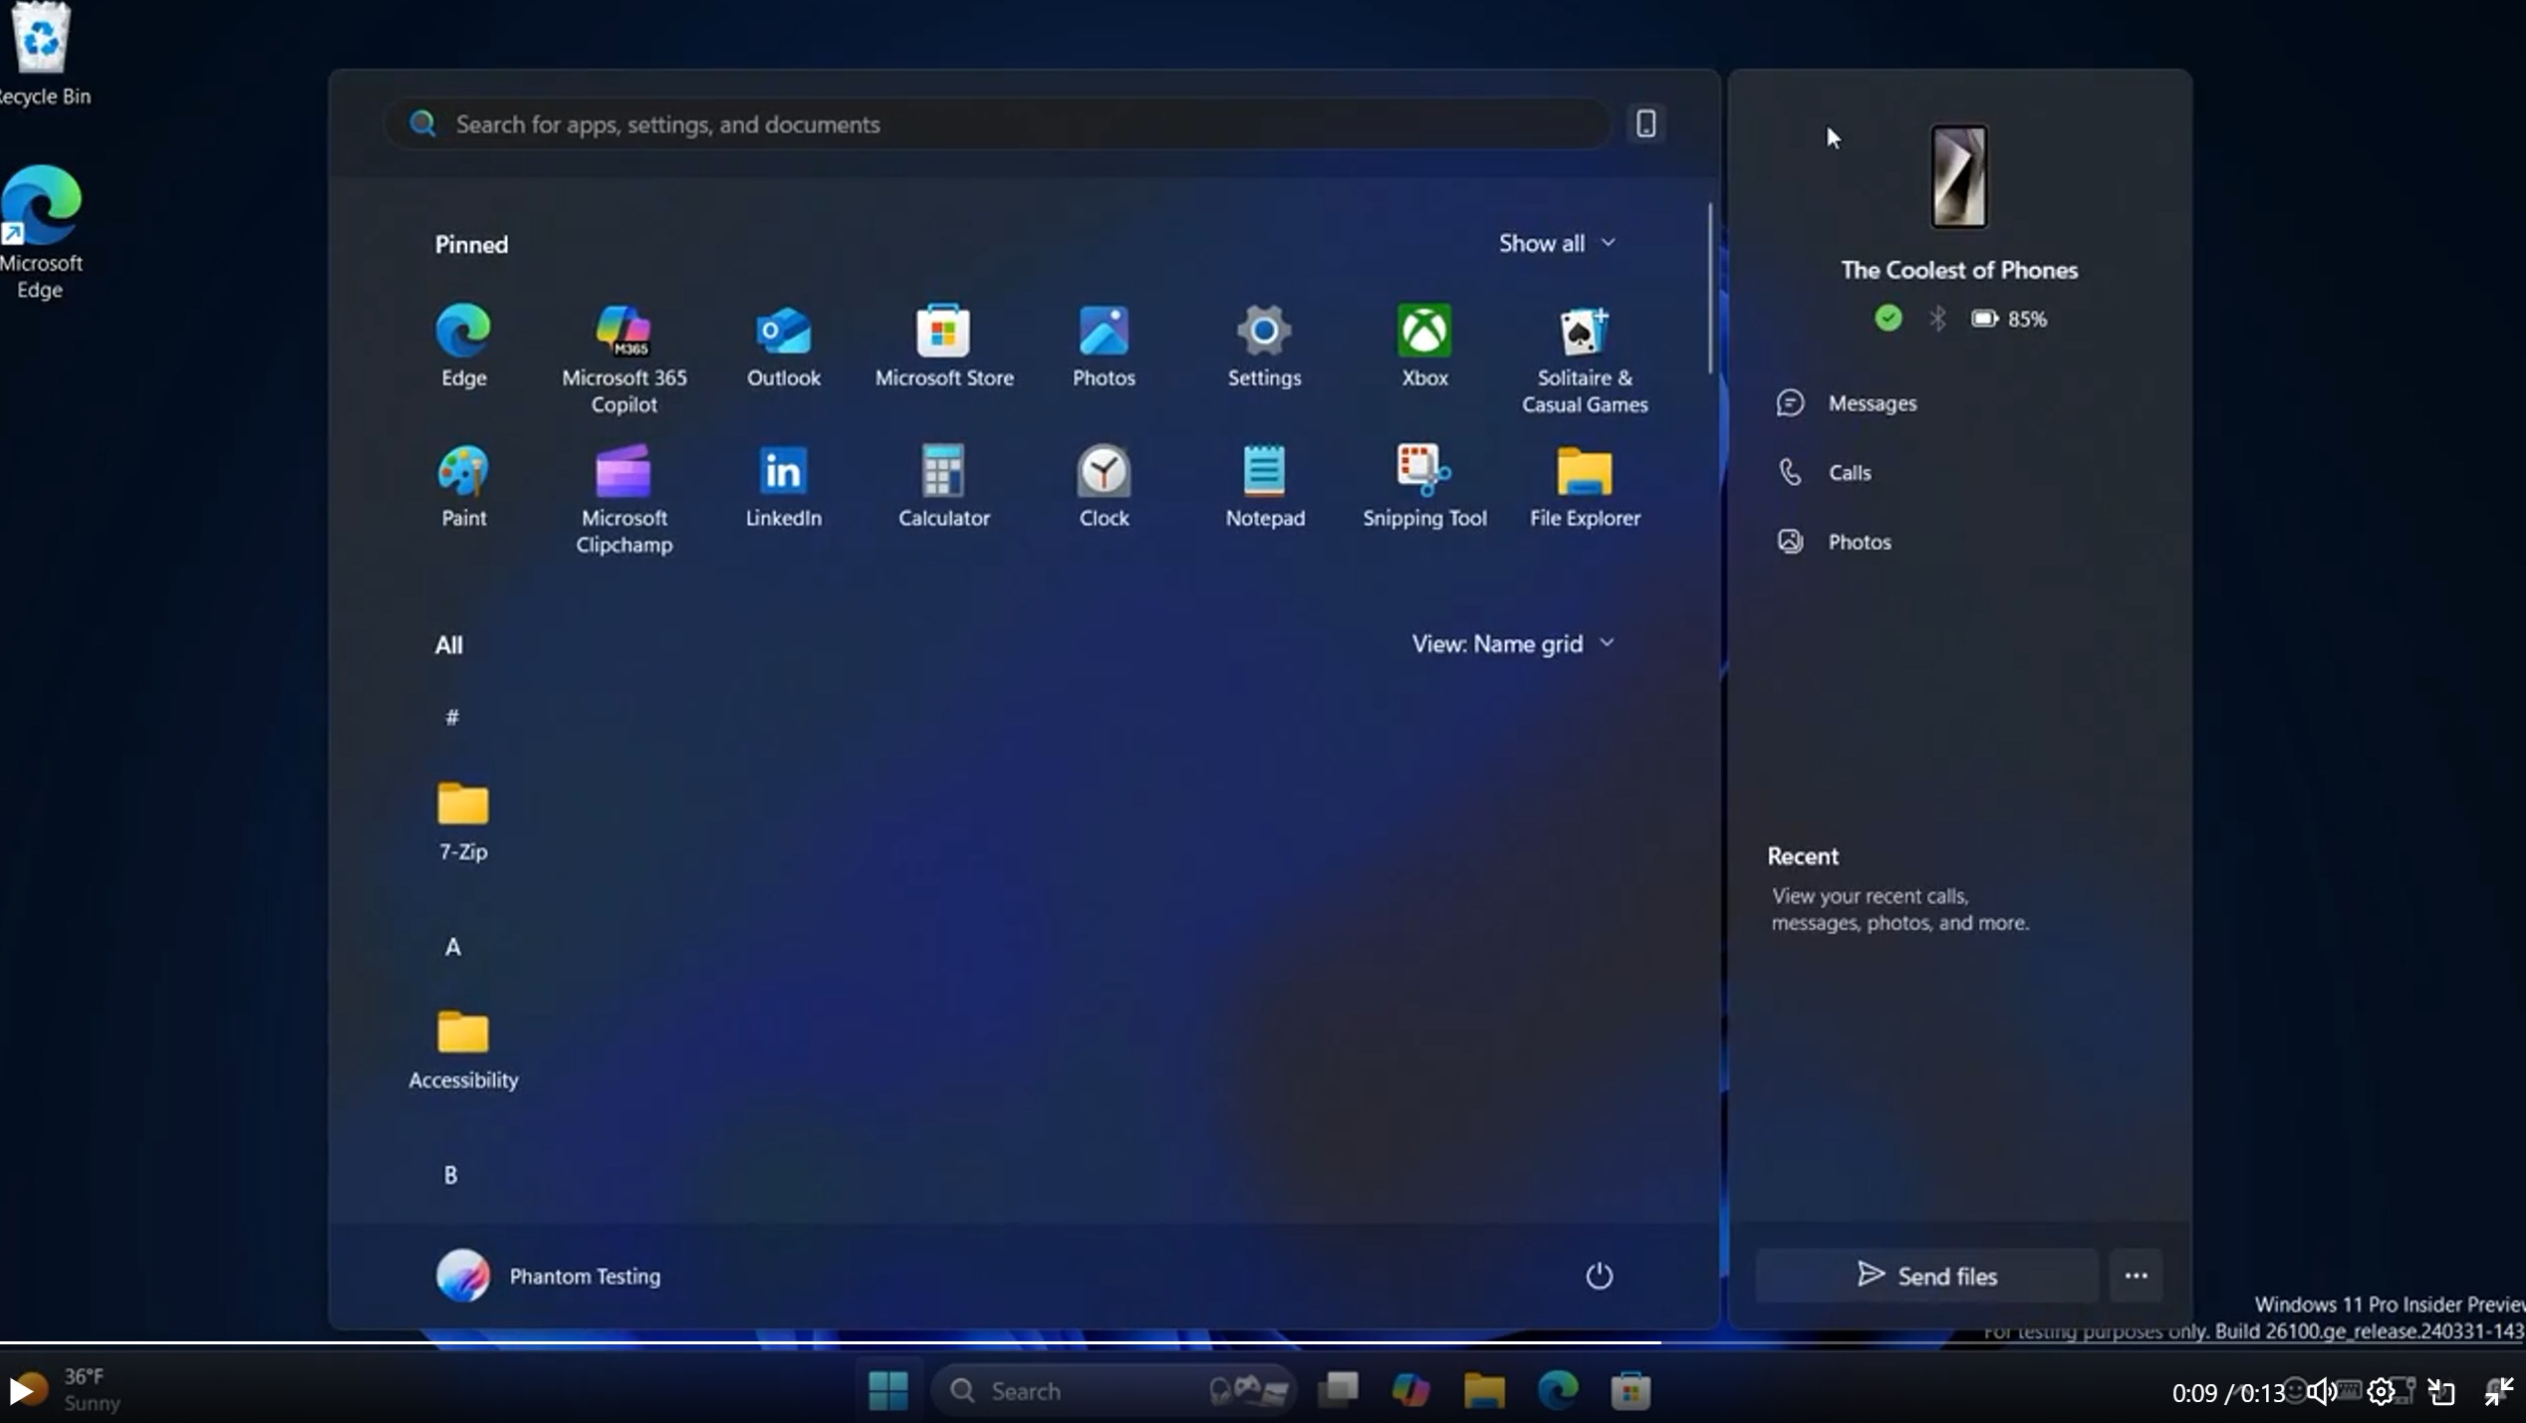The height and width of the screenshot is (1423, 2526).
Task: Play the video
Action: [x=22, y=1390]
